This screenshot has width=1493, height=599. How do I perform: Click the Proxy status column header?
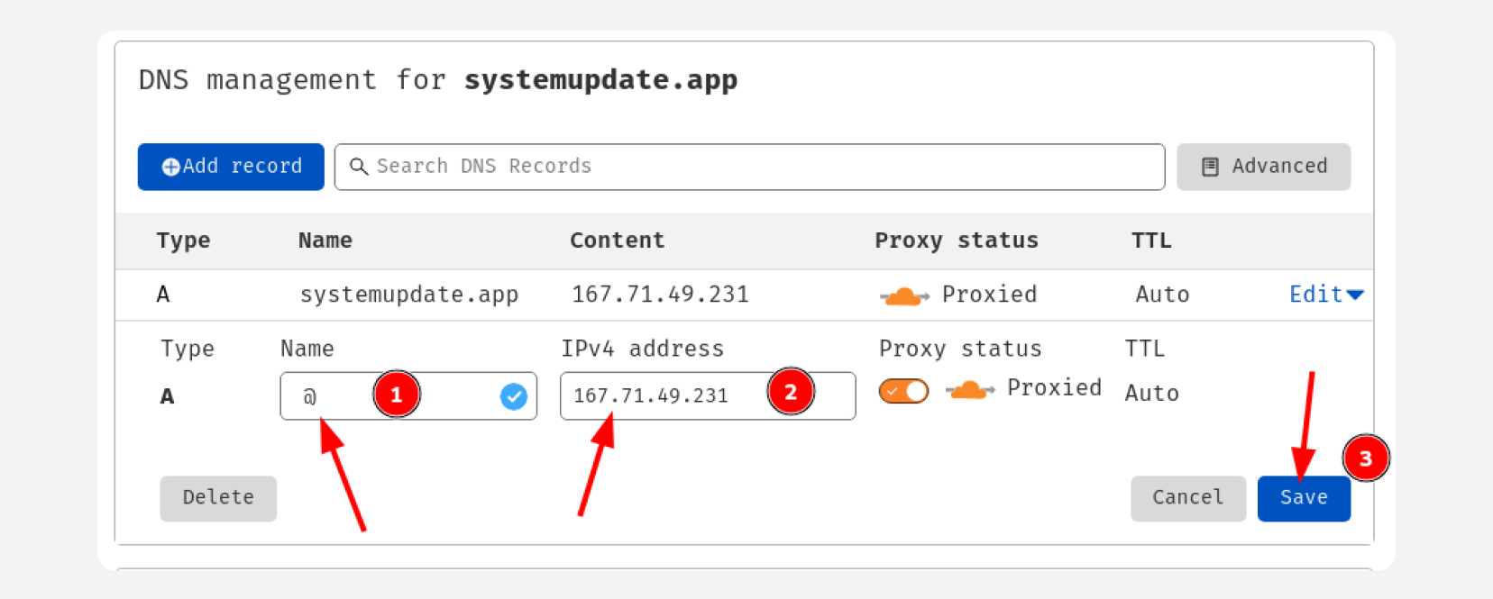point(957,241)
